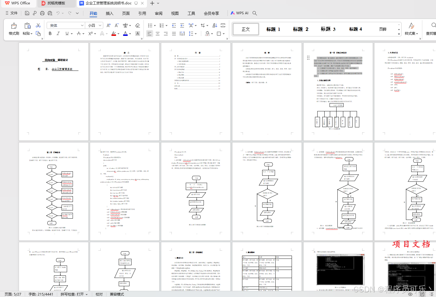Click the Redo arrow icon

(x=70, y=13)
